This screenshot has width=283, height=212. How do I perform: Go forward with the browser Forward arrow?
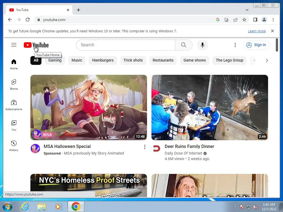coord(19,20)
